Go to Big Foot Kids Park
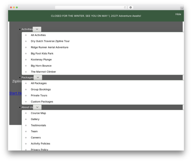192x162 pixels. [x=42, y=53]
